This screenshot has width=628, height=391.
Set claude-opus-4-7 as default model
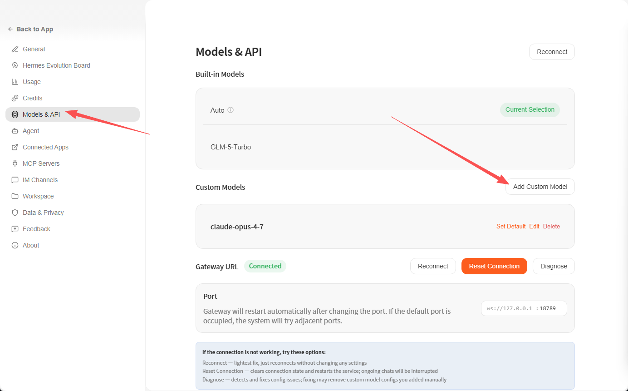pos(511,226)
